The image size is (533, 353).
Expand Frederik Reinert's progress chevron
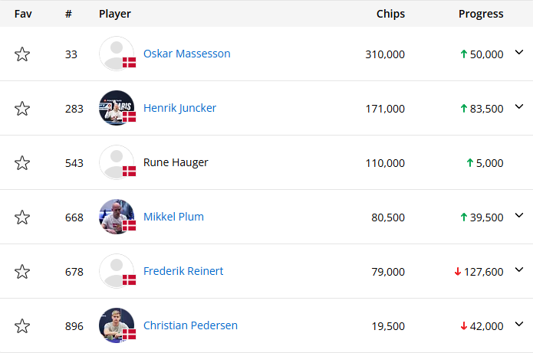(x=519, y=271)
